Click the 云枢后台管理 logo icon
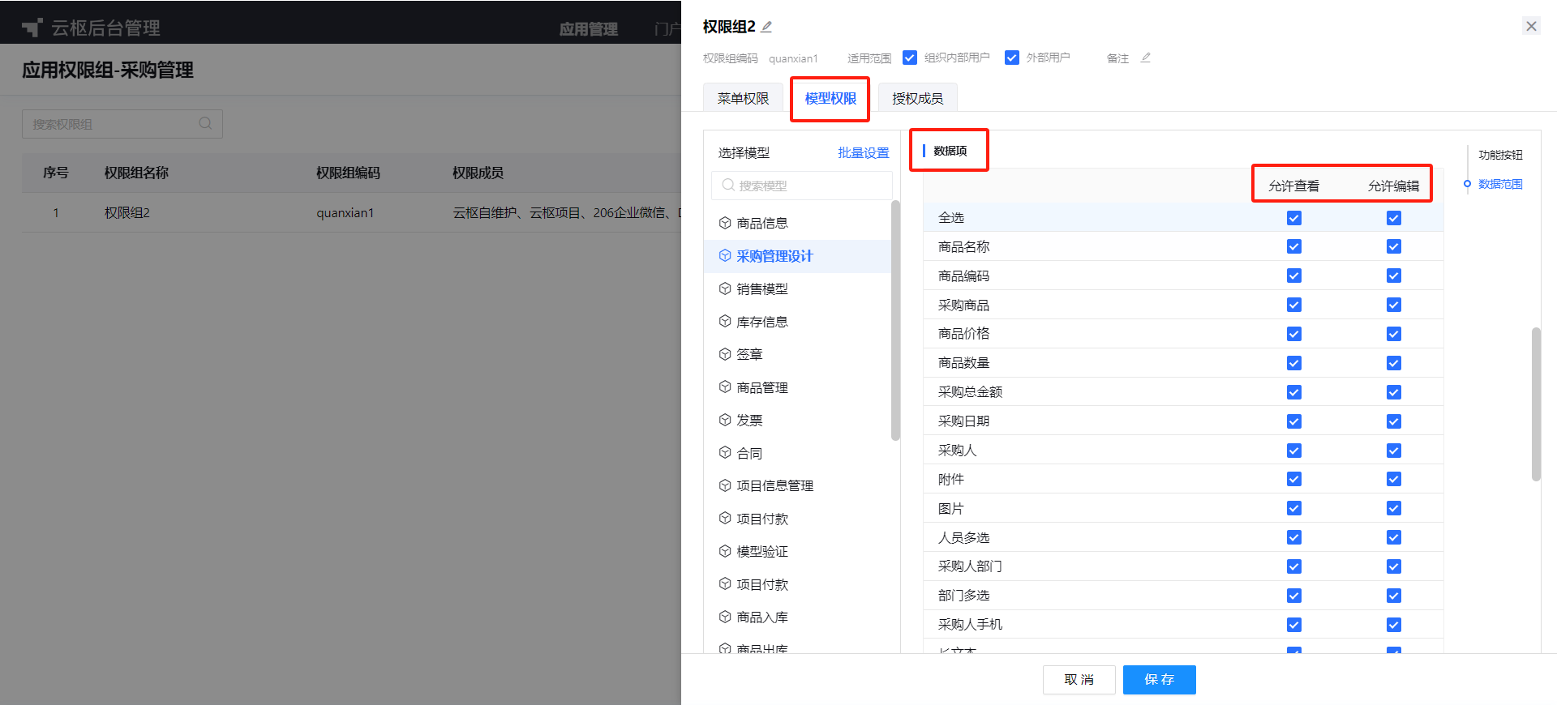Viewport: 1557px width, 705px height. [x=32, y=28]
